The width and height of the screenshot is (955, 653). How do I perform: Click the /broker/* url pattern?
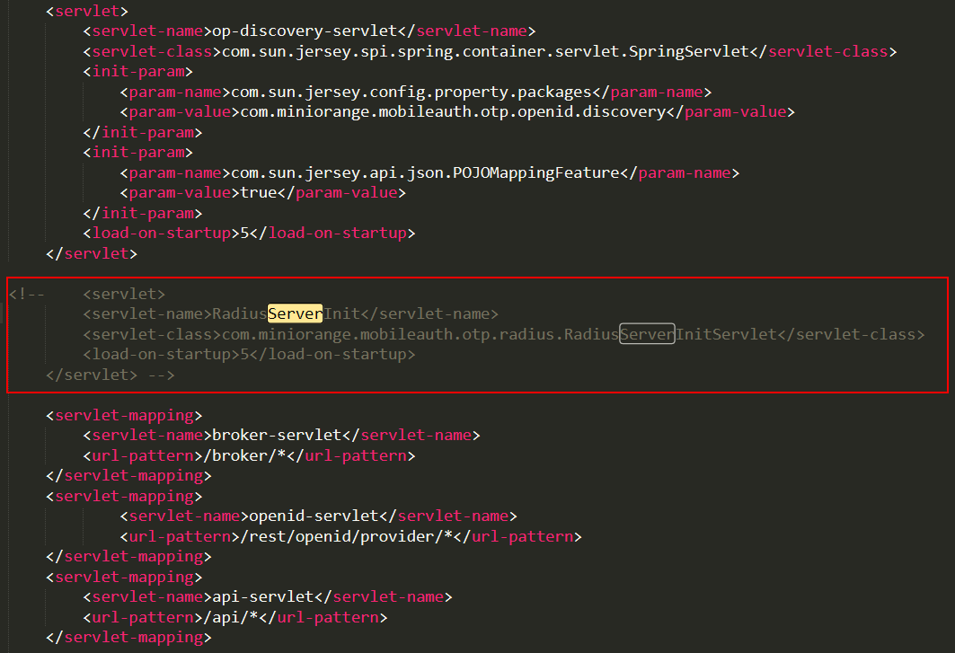pyautogui.click(x=245, y=455)
